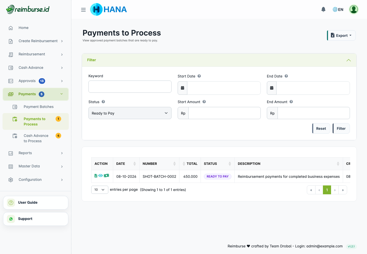Focus the Keyword input field
This screenshot has width=367, height=254.
pos(130,87)
